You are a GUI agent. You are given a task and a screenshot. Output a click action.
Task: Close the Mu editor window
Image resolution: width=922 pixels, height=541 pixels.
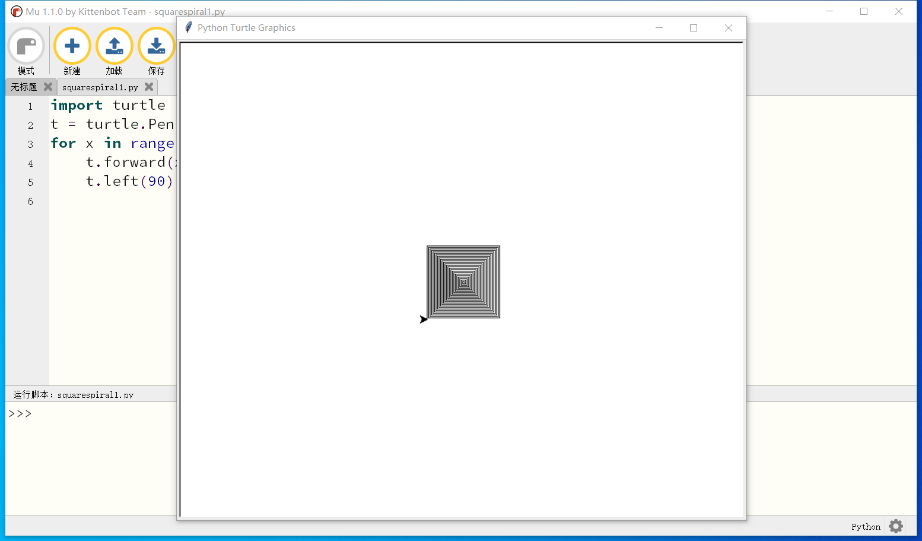click(x=899, y=11)
